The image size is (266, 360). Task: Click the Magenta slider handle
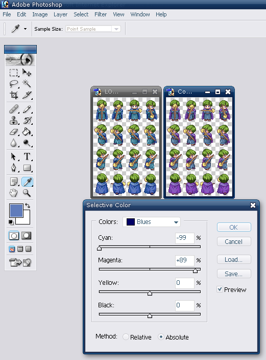pos(195,271)
